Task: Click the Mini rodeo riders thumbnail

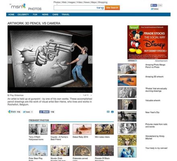Action: [104, 129]
